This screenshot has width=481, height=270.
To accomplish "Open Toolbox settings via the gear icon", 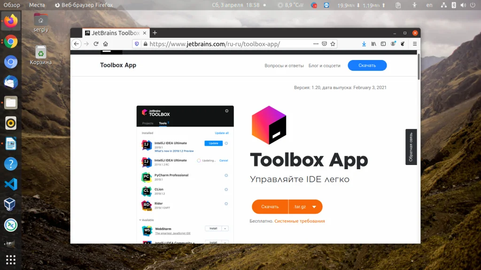I will (227, 111).
